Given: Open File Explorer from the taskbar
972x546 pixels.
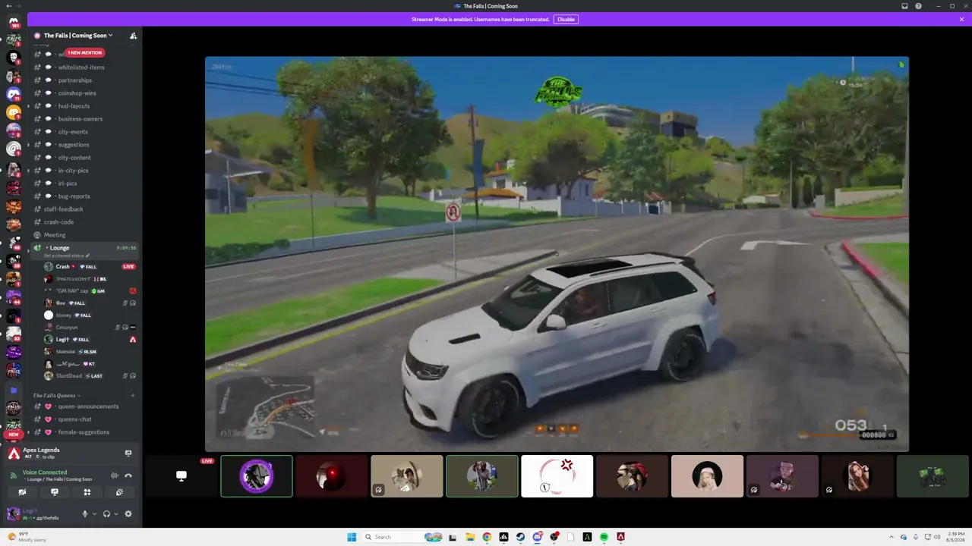Looking at the screenshot, I should pyautogui.click(x=470, y=537).
